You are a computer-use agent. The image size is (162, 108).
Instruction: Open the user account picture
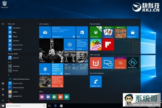(3, 83)
